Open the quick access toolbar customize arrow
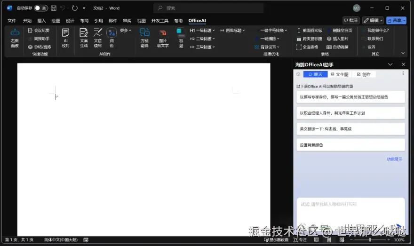The height and width of the screenshot is (246, 414). point(84,8)
